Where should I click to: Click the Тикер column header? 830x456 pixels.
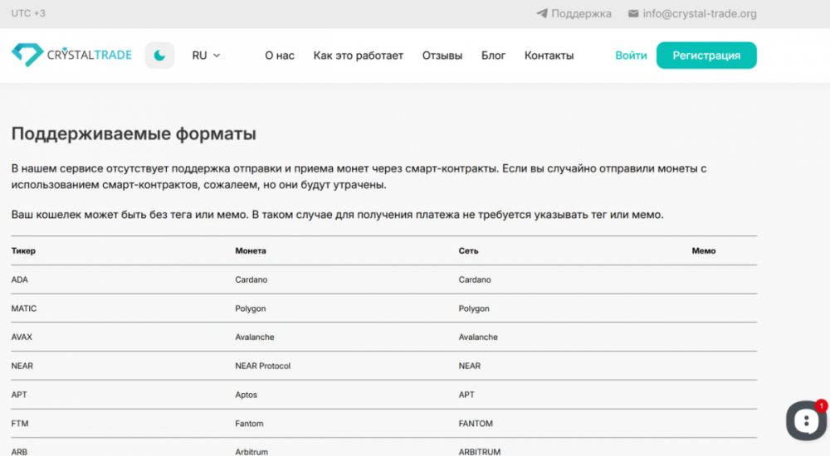[23, 250]
